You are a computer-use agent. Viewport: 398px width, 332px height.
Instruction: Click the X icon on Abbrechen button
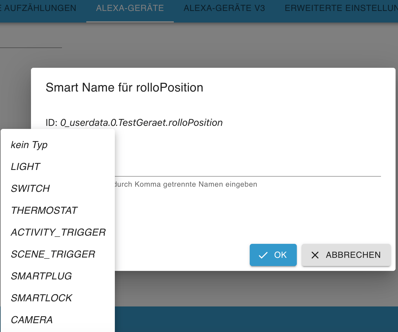315,255
